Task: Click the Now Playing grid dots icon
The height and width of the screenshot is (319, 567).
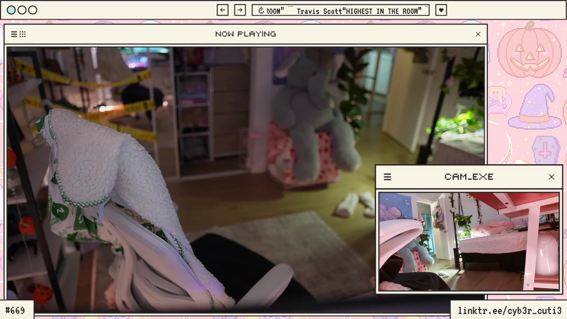Action: 23,34
